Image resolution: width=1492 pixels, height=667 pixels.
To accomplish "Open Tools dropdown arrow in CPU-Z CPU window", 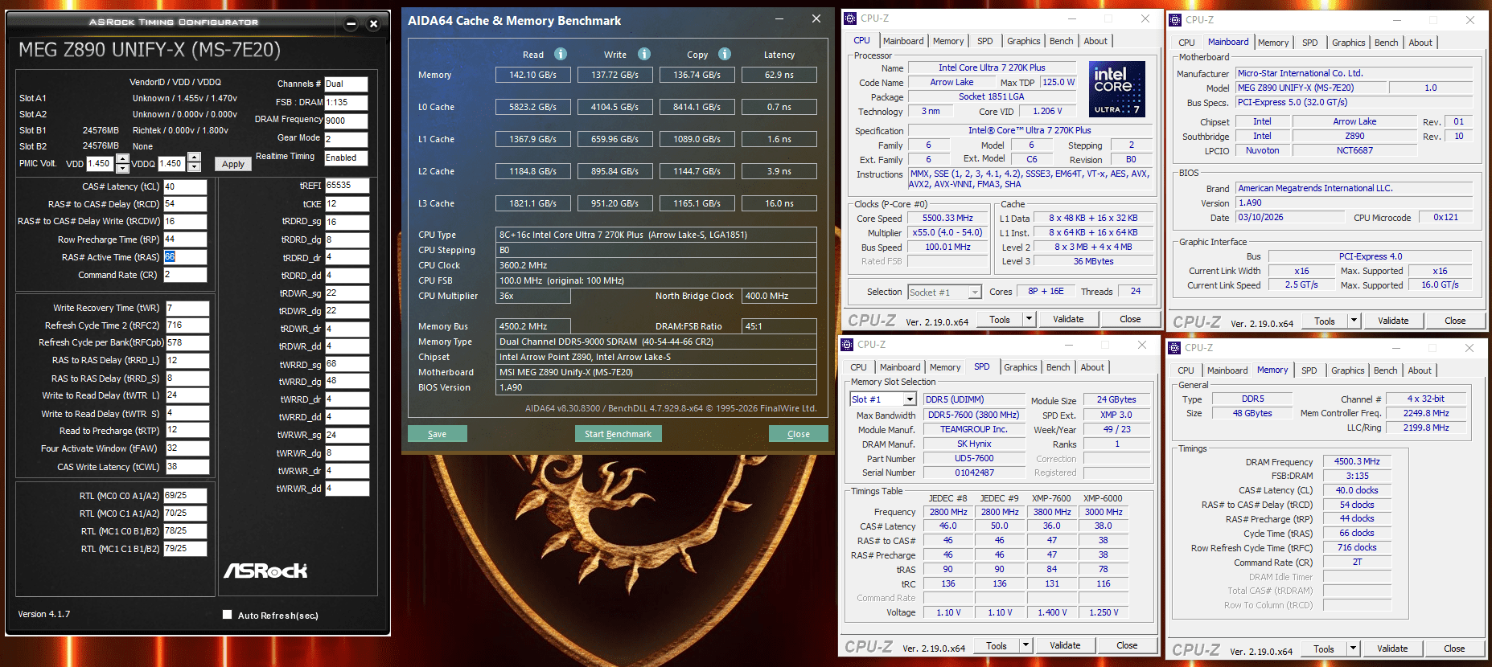I will (x=1029, y=319).
